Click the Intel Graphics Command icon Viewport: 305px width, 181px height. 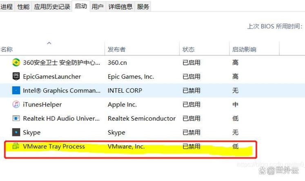pos(16,90)
